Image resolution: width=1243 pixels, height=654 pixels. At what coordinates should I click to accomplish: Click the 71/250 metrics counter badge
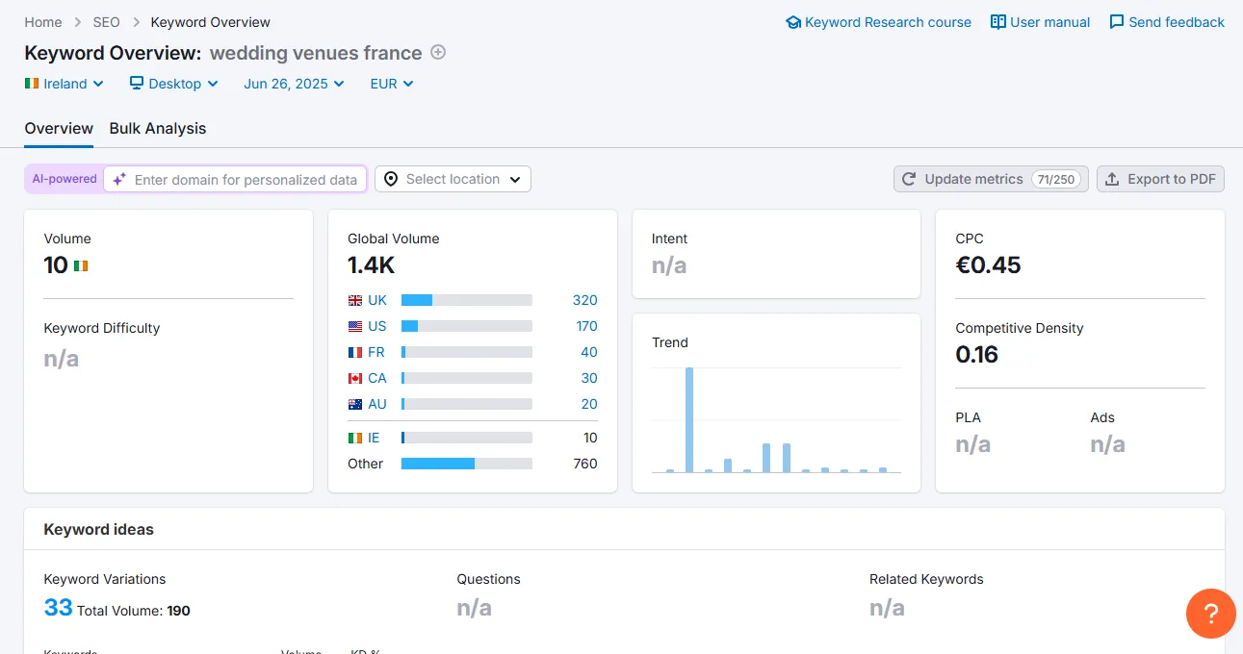(1056, 179)
